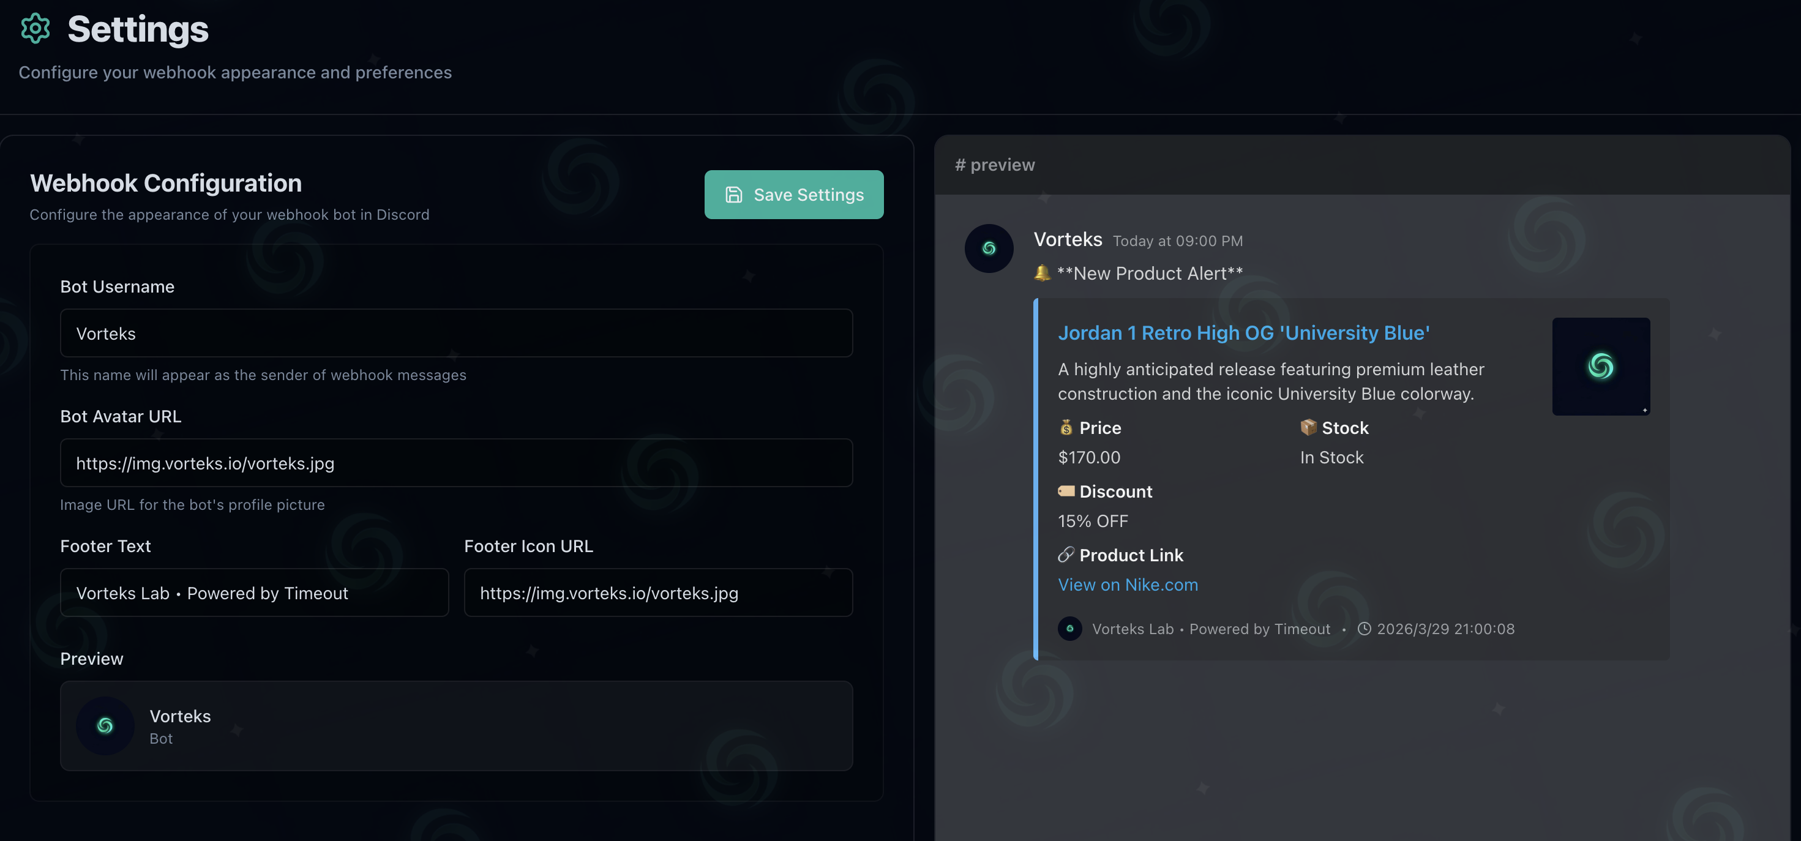
Task: Select the Footer Text input field
Action: click(254, 593)
